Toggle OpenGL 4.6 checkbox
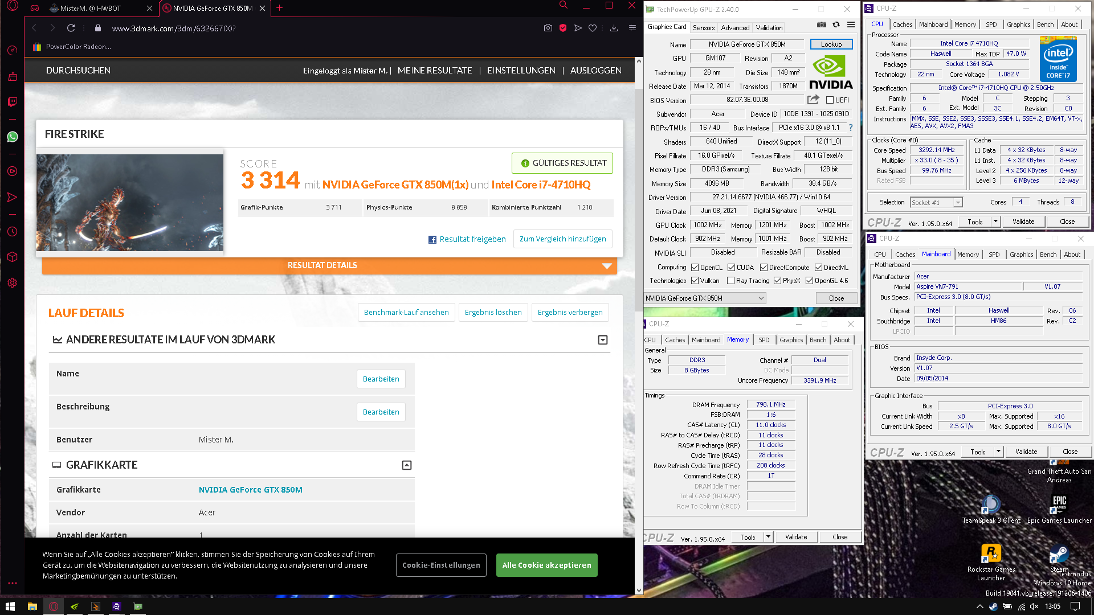The image size is (1094, 615). point(809,281)
